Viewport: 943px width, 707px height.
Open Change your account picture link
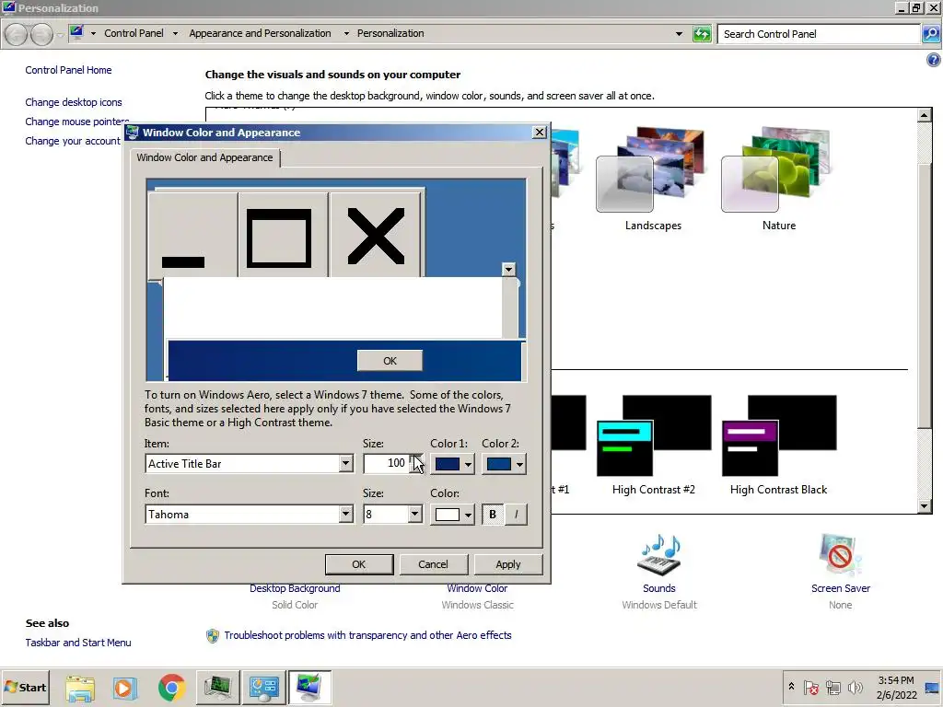(x=73, y=141)
